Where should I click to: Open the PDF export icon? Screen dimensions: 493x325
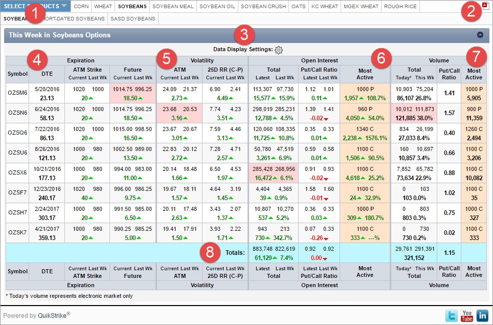(x=485, y=7)
